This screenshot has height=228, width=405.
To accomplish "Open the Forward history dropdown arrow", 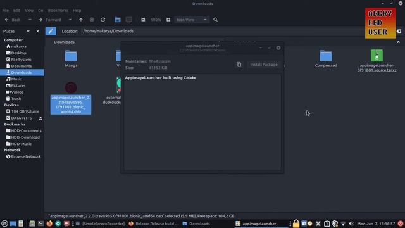I will (x=70, y=20).
